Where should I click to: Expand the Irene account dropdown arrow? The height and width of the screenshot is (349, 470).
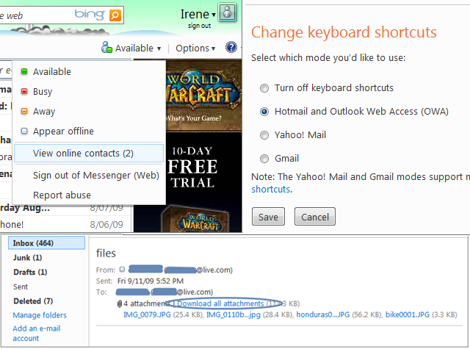pos(214,15)
